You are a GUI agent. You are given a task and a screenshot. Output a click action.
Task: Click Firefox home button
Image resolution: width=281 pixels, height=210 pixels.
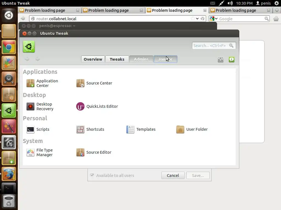point(276,19)
